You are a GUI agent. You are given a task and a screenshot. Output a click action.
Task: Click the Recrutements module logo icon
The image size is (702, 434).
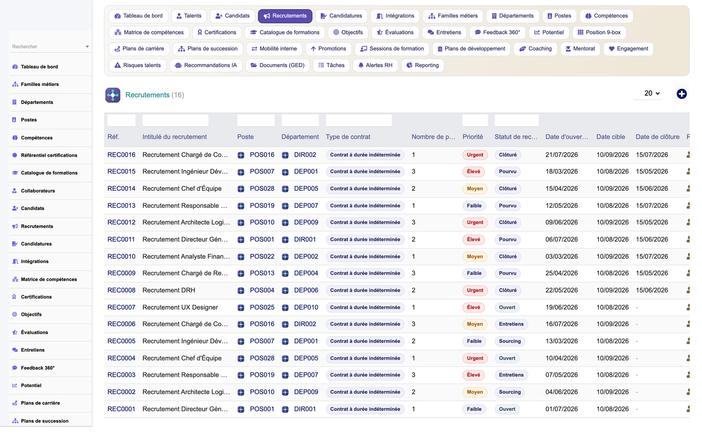(x=113, y=95)
